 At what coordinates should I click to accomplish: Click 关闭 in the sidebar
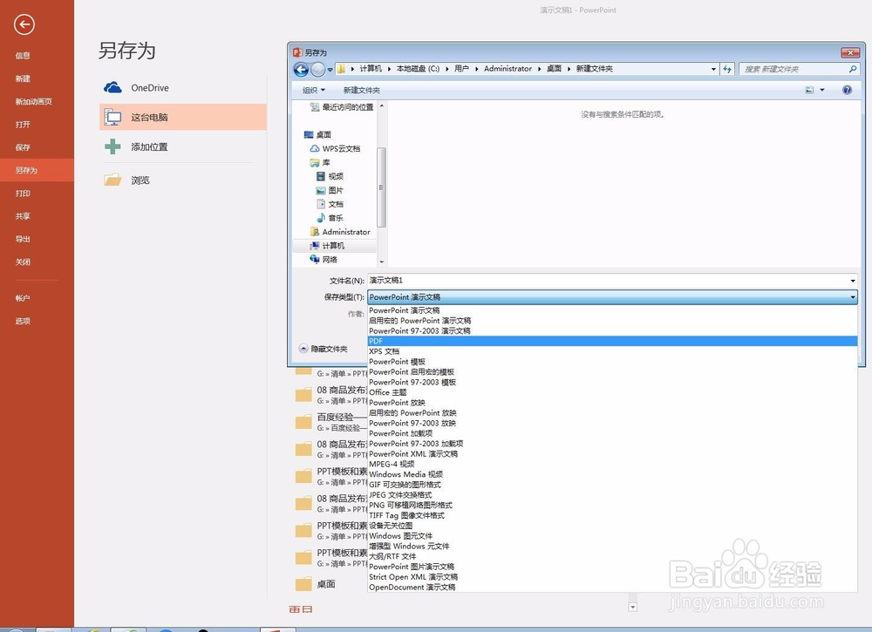point(23,262)
